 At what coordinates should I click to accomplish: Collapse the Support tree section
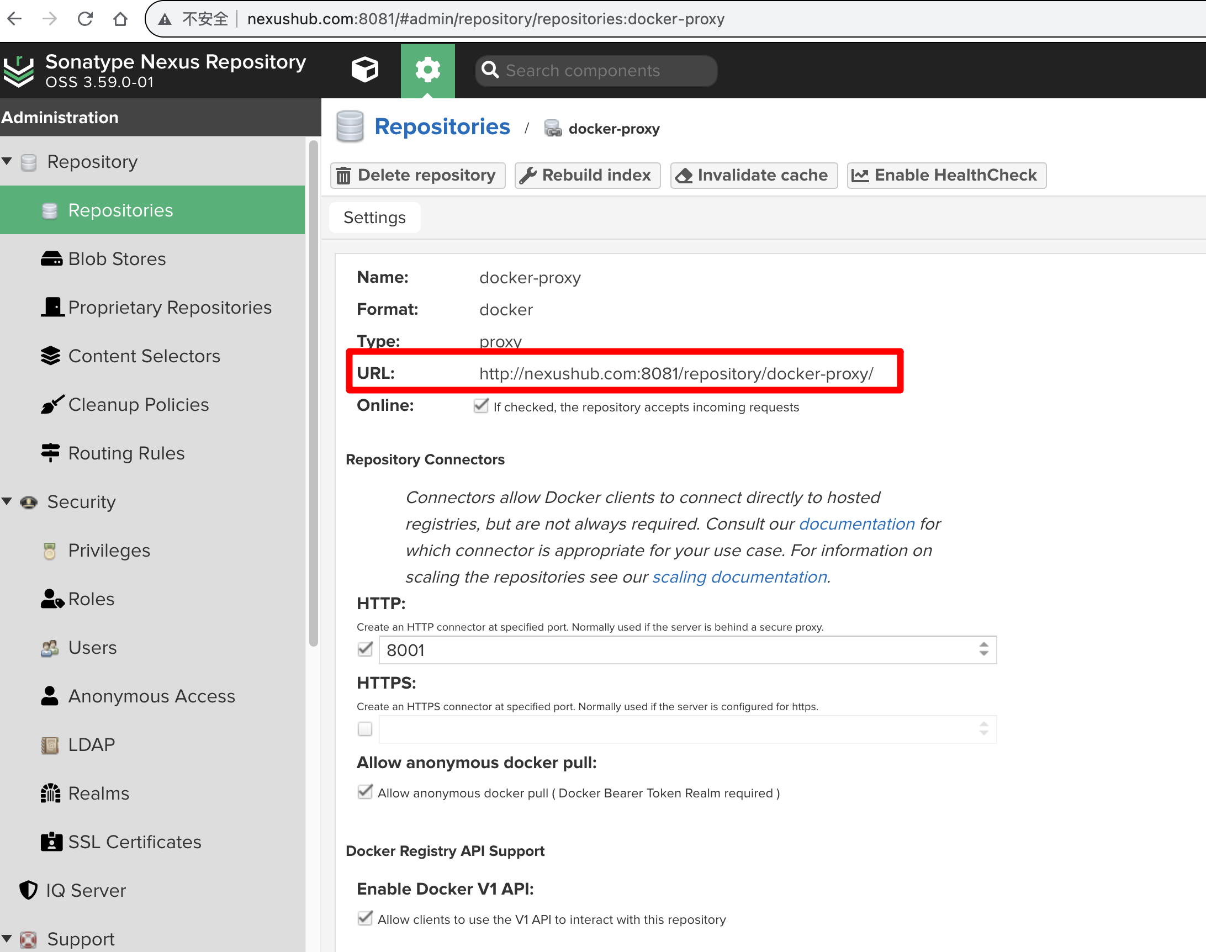(x=7, y=939)
